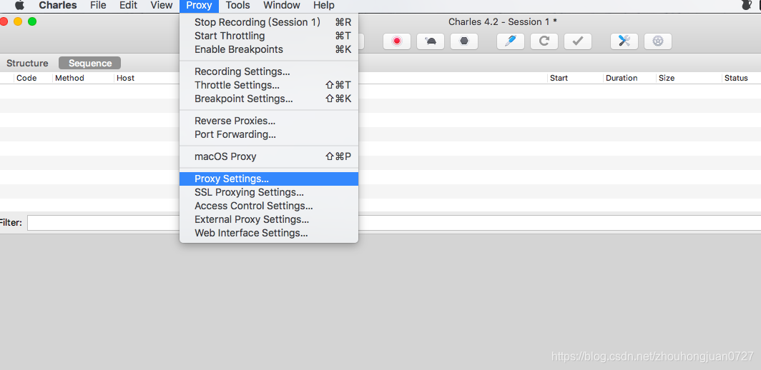
Task: Toggle macOS Proxy menu item
Action: [269, 156]
